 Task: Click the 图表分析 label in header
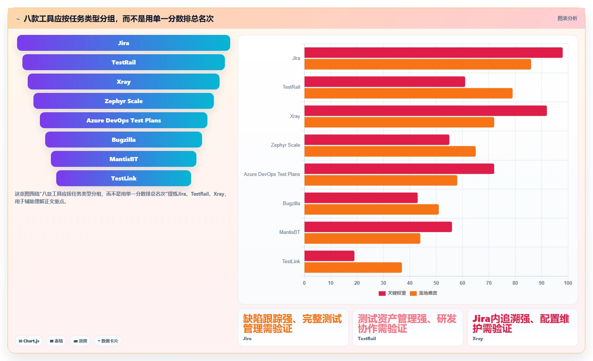tap(567, 18)
